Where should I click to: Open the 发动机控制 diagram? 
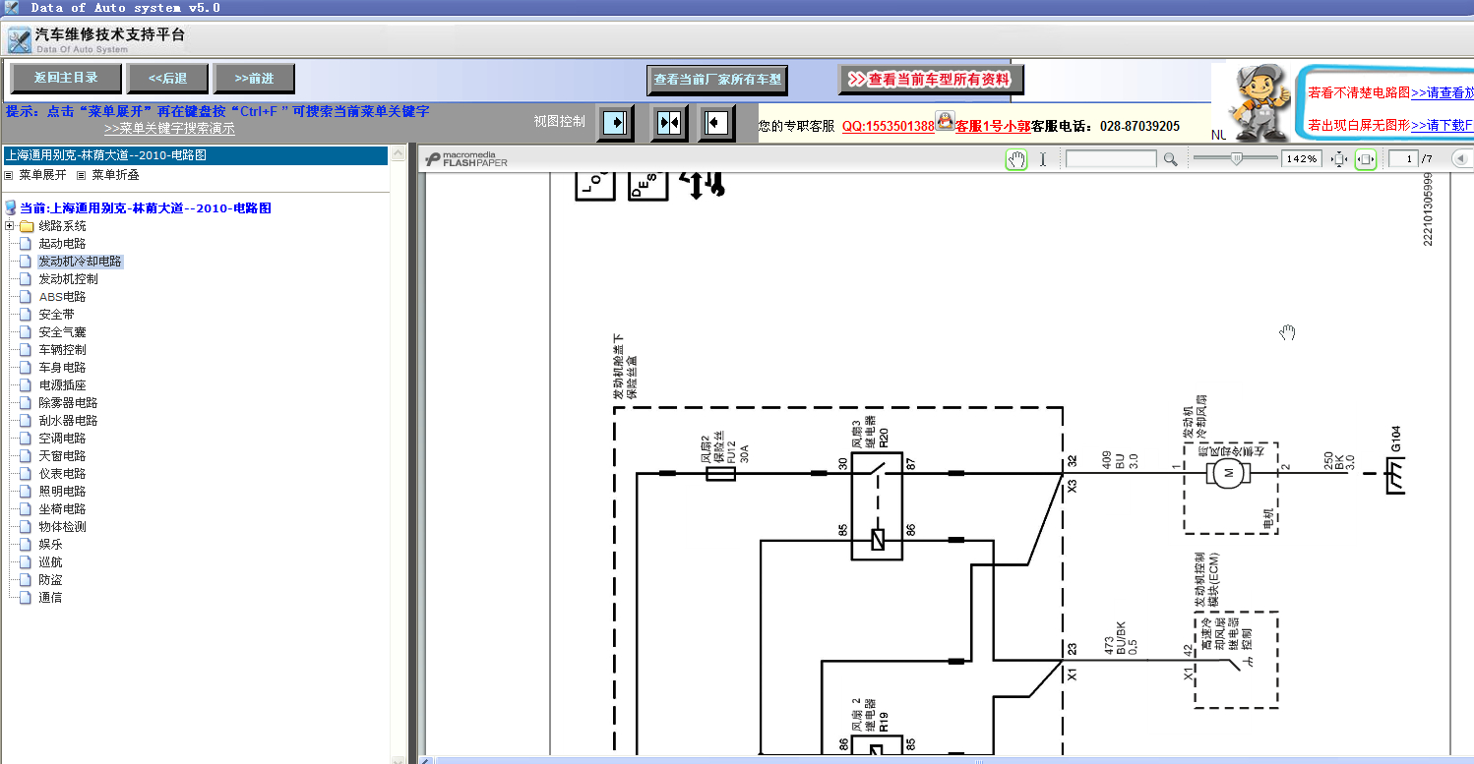pyautogui.click(x=68, y=279)
